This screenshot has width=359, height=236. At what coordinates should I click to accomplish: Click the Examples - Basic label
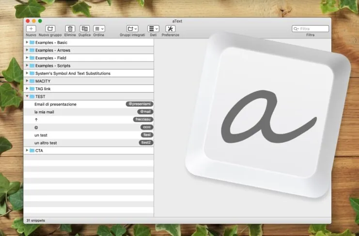51,42
